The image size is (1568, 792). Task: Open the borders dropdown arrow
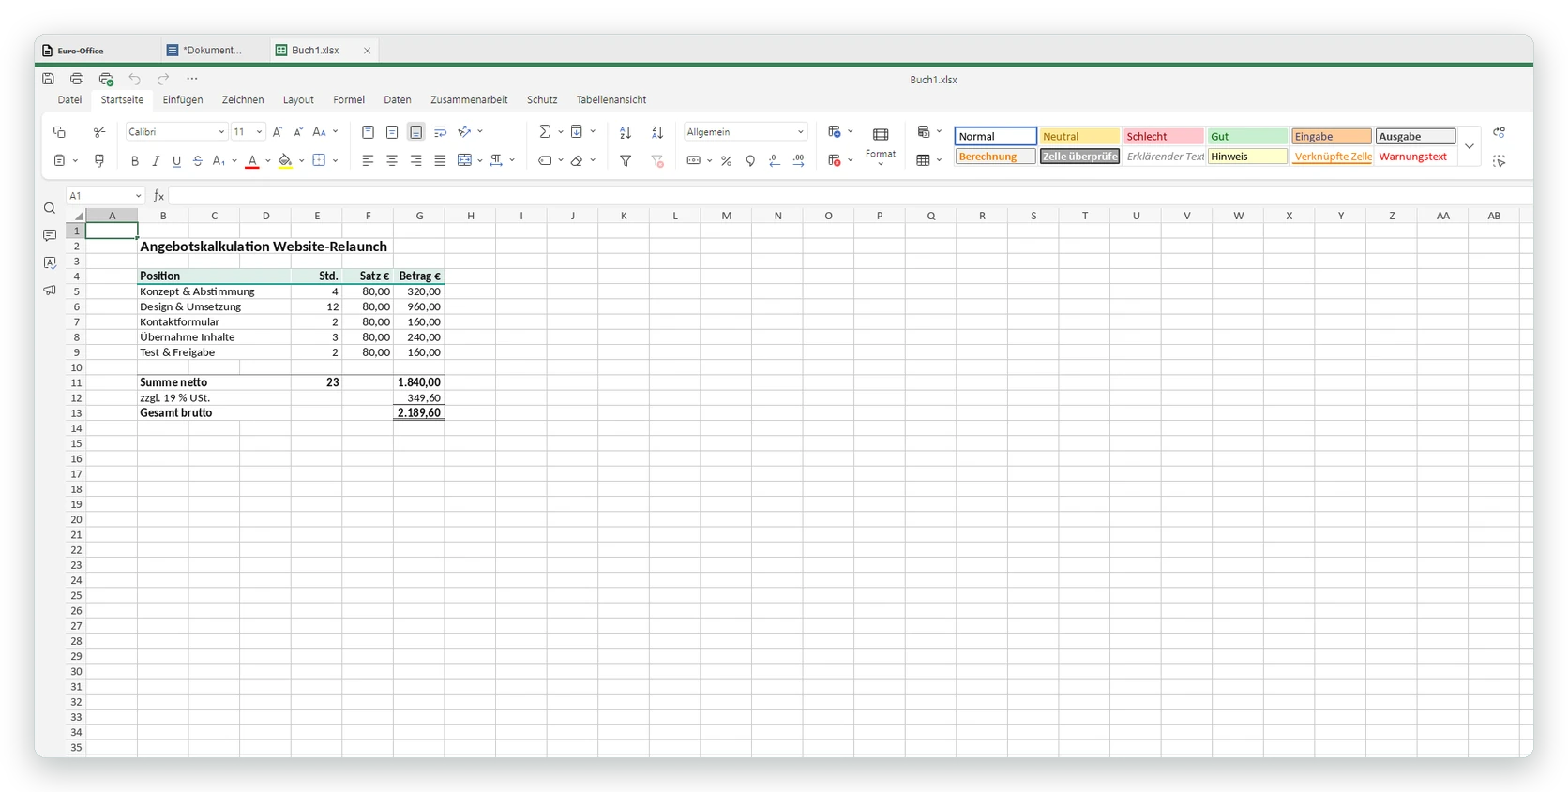tap(335, 161)
